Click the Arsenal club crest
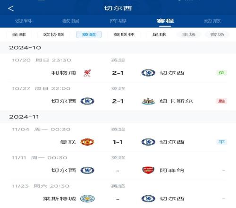Image resolution: width=236 pixels, height=208 pixels. tap(148, 170)
